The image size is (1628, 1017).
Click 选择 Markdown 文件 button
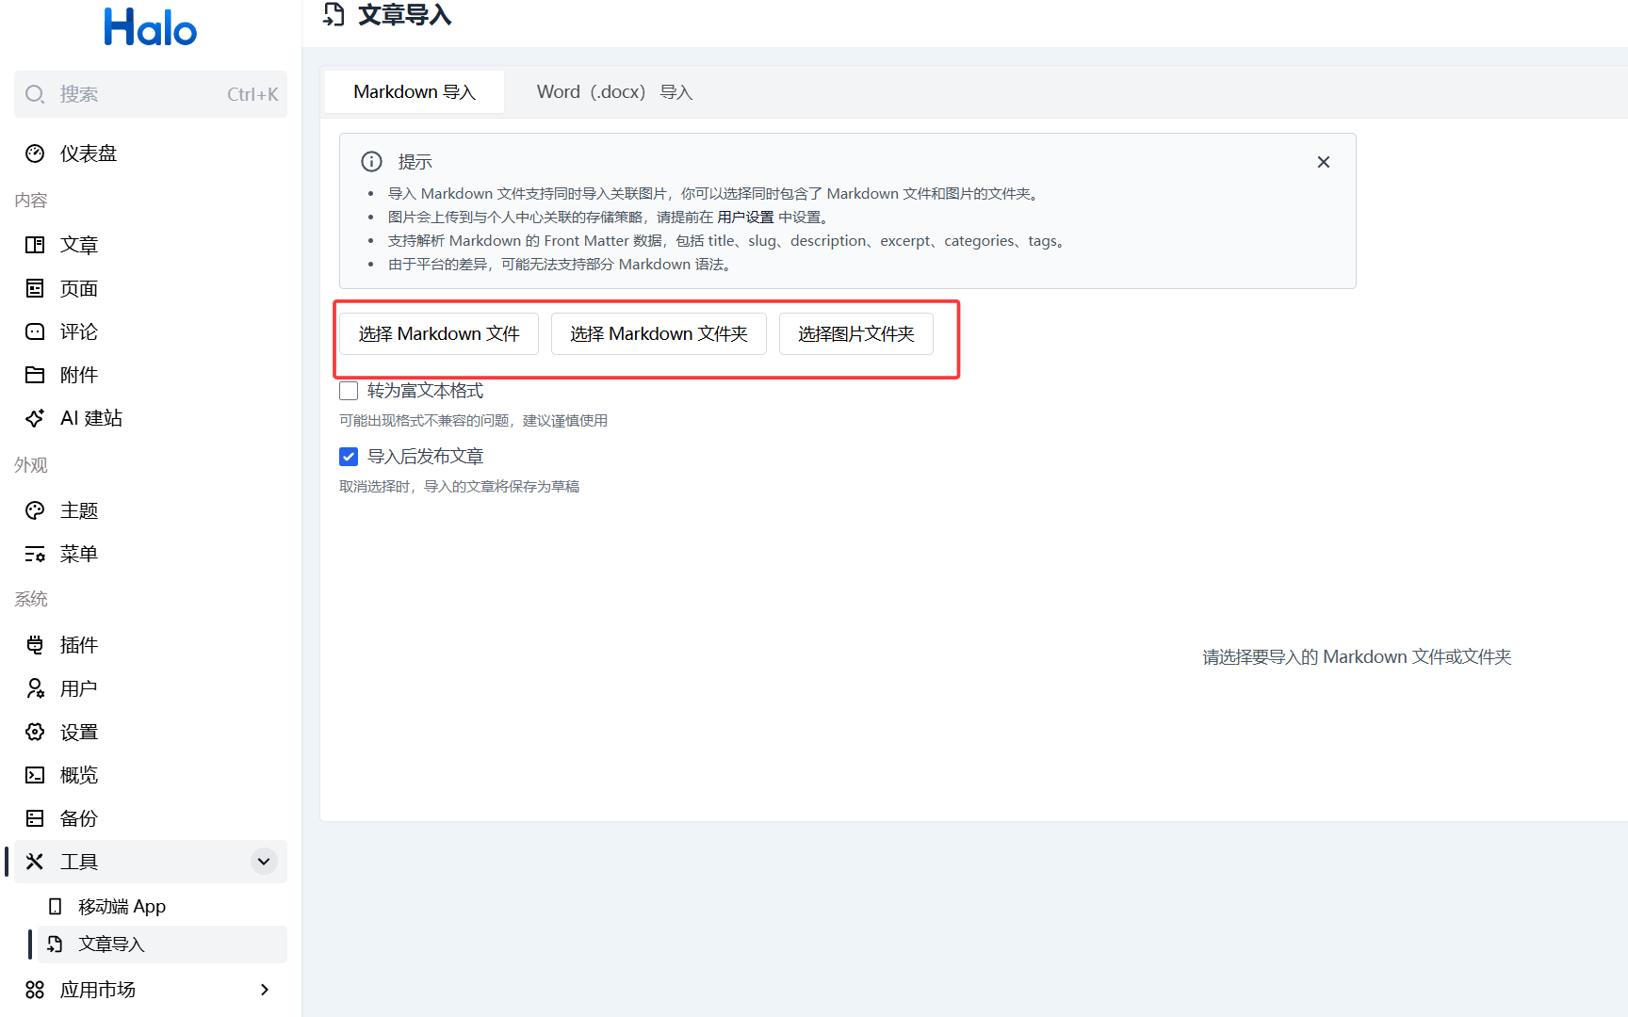439,334
